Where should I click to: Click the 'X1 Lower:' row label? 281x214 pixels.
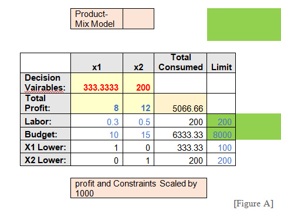pyautogui.click(x=45, y=147)
